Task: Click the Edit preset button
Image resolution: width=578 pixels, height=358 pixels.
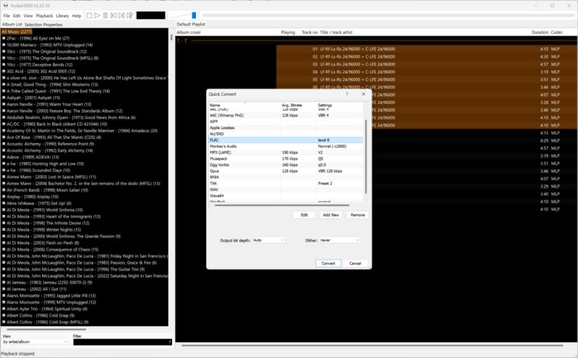Action: (304, 215)
